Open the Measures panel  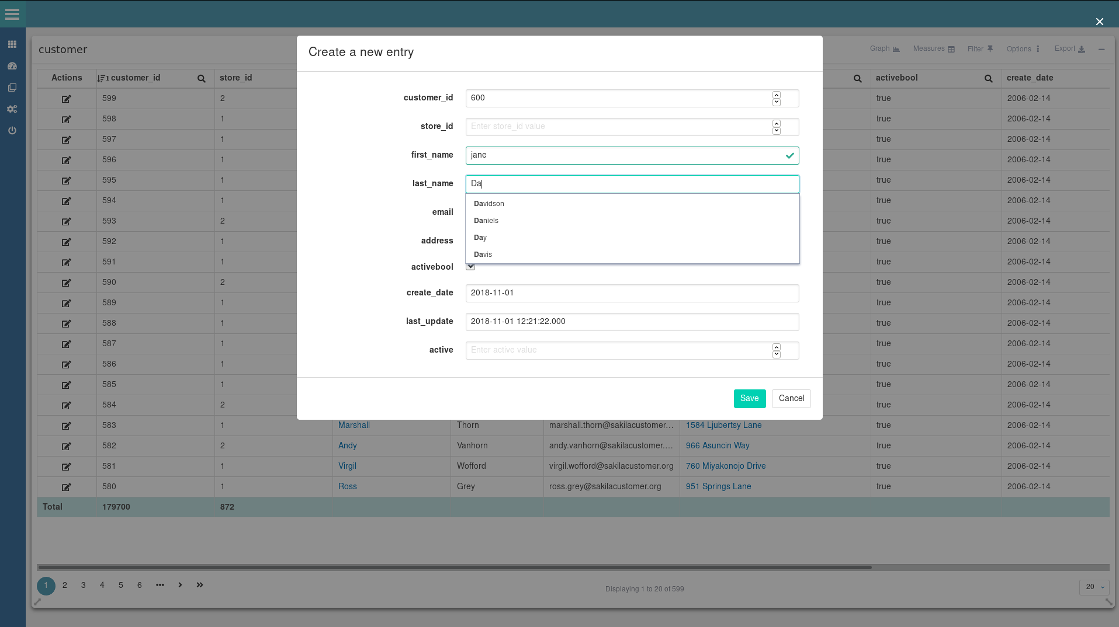pos(933,48)
